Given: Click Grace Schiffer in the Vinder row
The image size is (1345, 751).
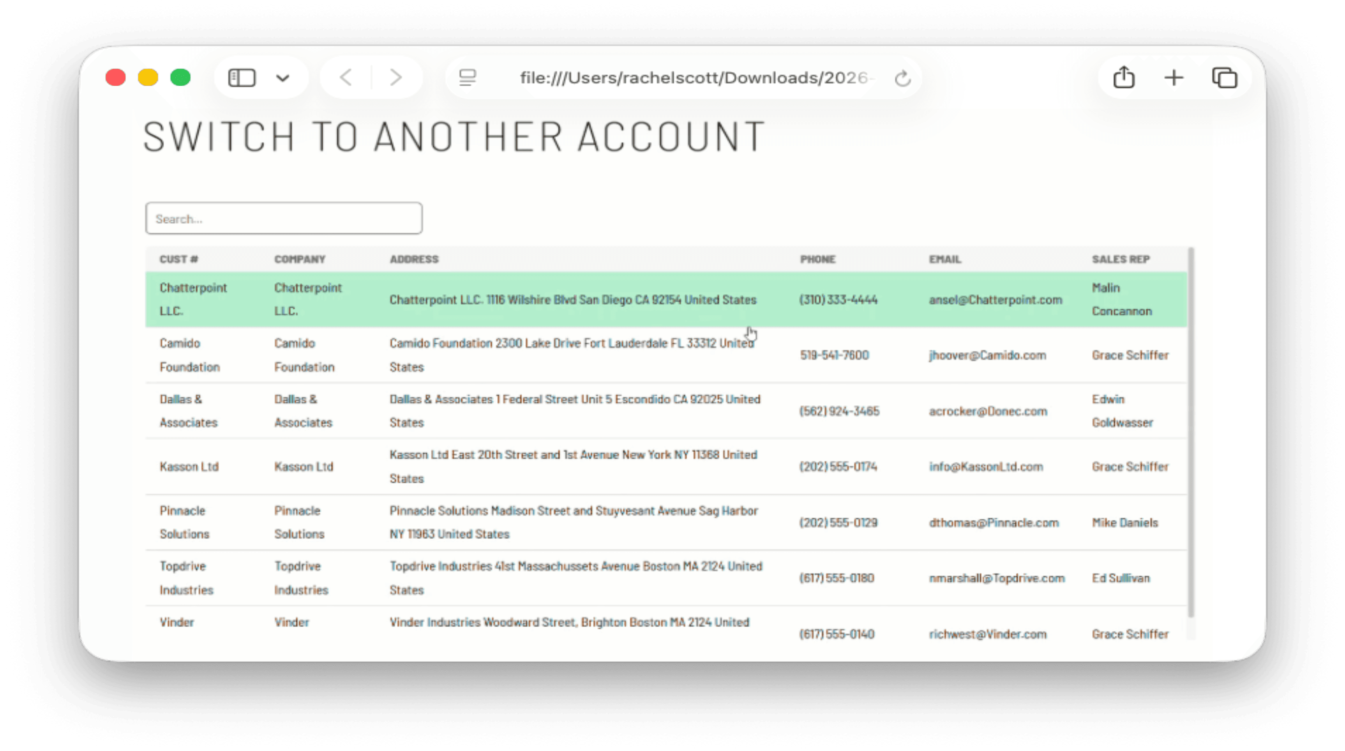Looking at the screenshot, I should pos(1130,633).
